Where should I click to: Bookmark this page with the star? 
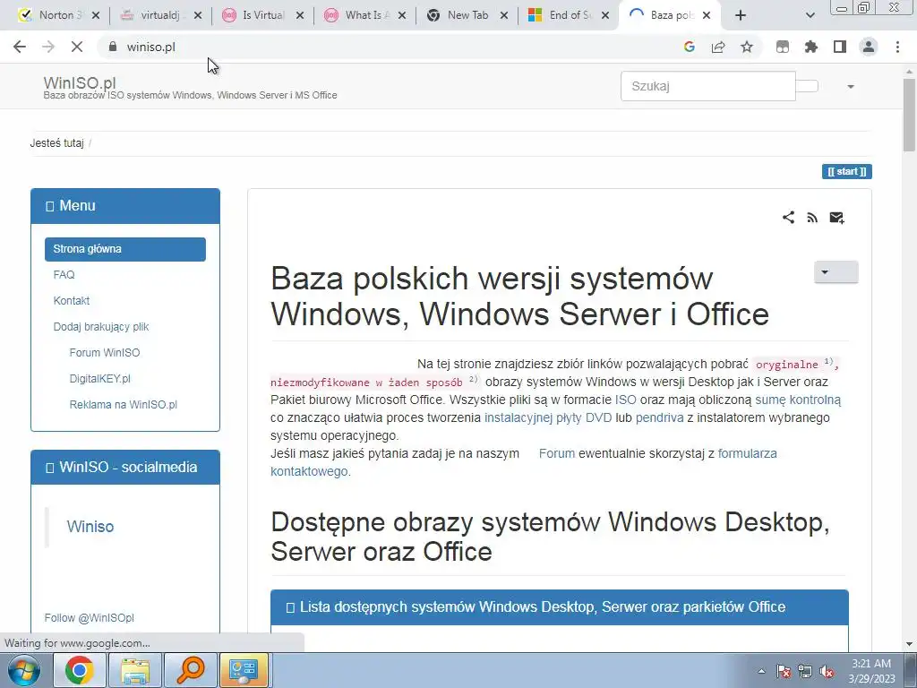tap(747, 47)
